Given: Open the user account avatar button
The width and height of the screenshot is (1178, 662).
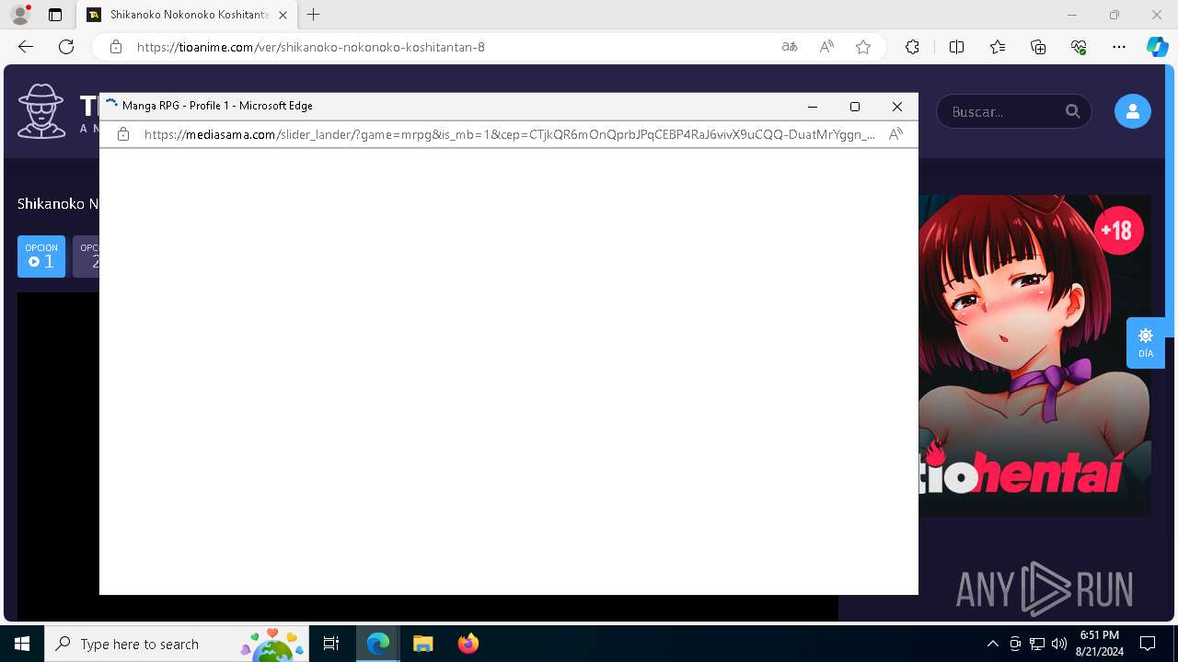Looking at the screenshot, I should click(x=1132, y=111).
